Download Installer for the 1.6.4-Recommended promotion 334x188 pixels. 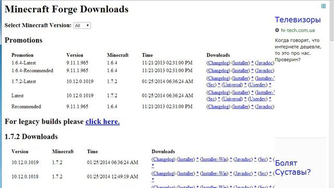tap(241, 70)
